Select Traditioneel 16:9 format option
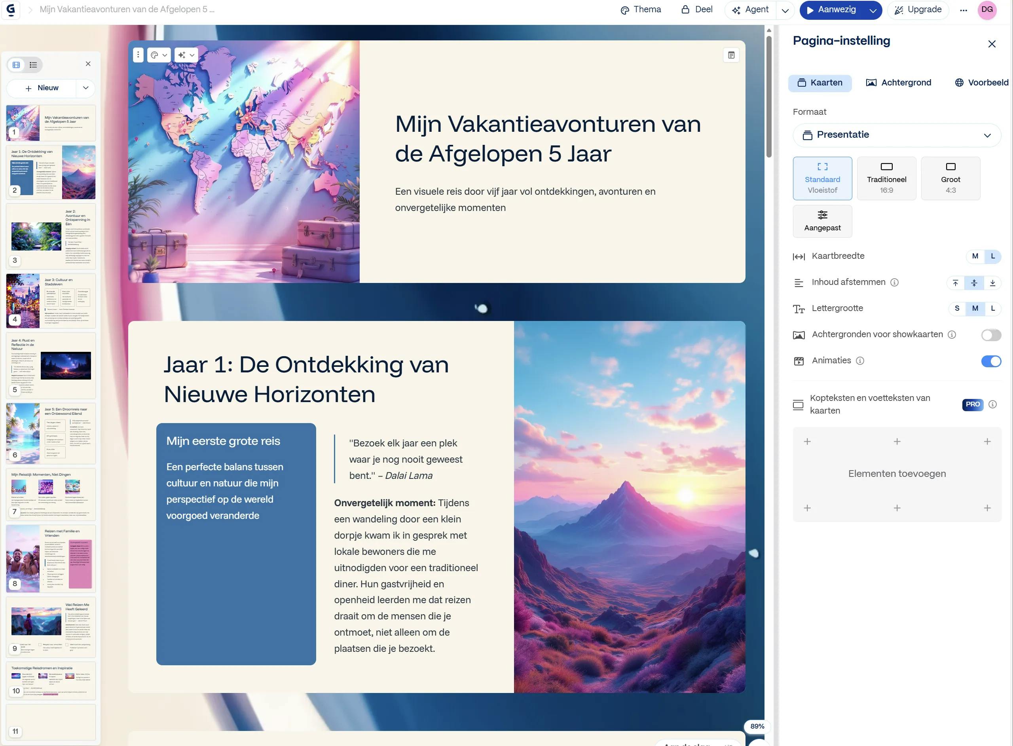Image resolution: width=1013 pixels, height=746 pixels. pyautogui.click(x=886, y=178)
